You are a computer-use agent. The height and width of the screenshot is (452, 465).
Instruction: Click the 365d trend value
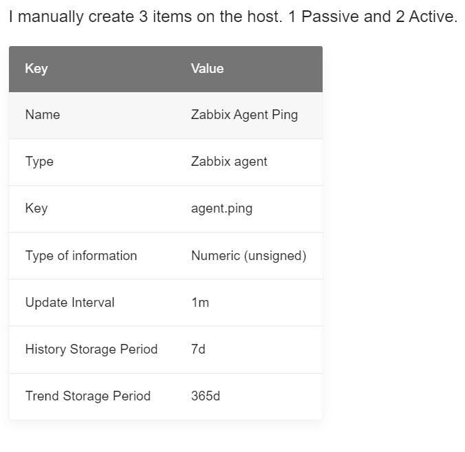tap(206, 396)
